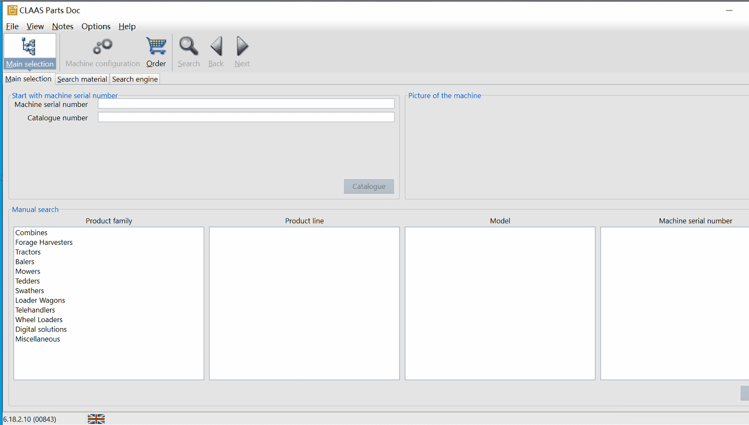Open the Help menu
This screenshot has height=425, width=749.
point(127,26)
